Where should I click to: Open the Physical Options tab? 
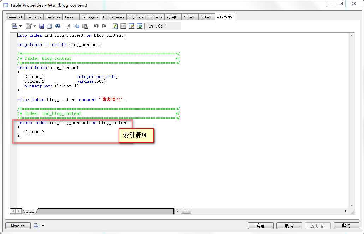tap(145, 17)
